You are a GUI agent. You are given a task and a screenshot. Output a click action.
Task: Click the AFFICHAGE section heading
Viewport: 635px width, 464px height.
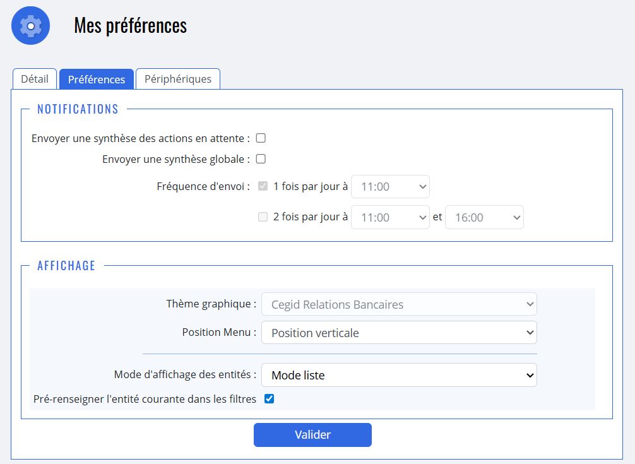[66, 266]
